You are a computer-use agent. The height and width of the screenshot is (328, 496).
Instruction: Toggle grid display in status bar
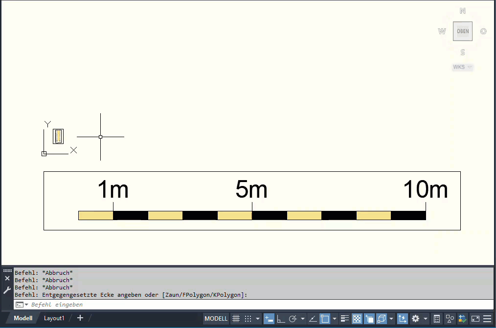[236, 319]
